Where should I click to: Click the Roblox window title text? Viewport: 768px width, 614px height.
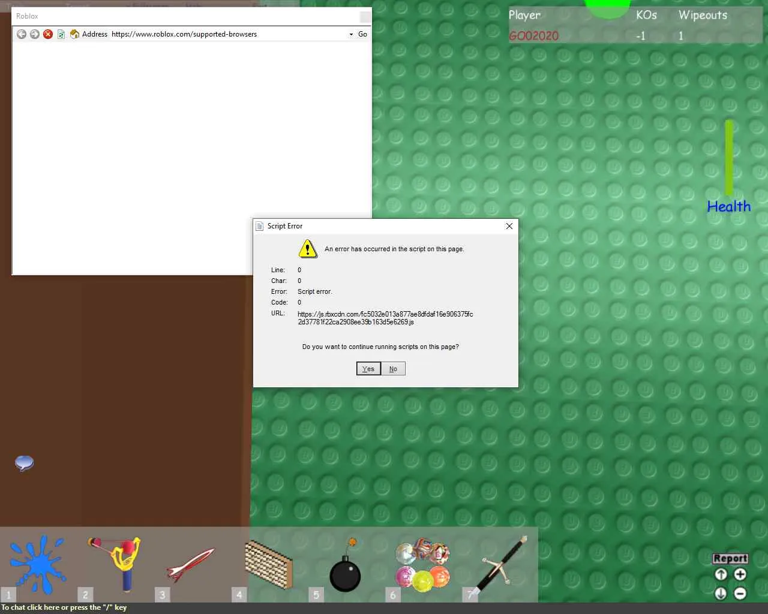click(27, 16)
